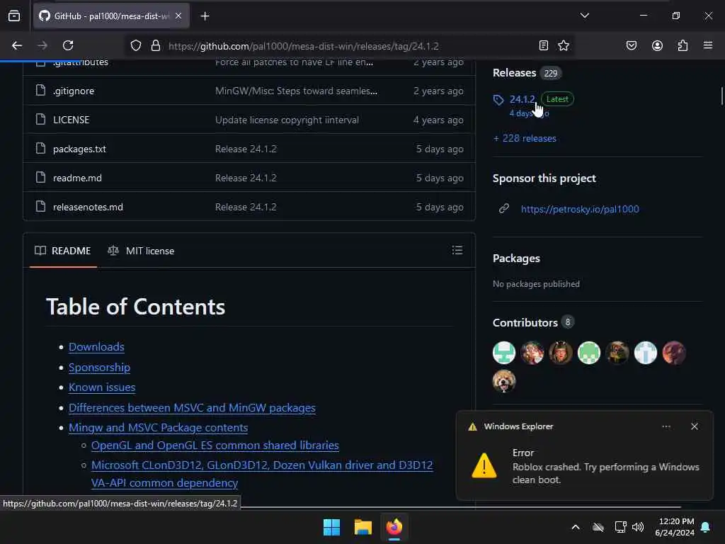The height and width of the screenshot is (544, 725).
Task: Open the .gitignore file
Action: click(74, 91)
